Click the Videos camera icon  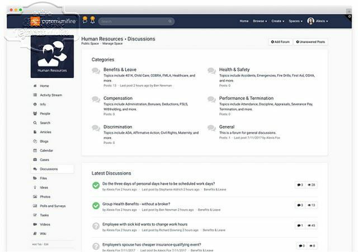35,224
